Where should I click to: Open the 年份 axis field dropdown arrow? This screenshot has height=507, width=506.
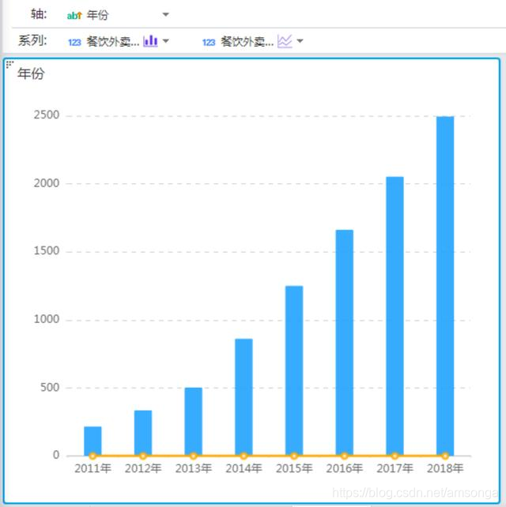pyautogui.click(x=166, y=14)
